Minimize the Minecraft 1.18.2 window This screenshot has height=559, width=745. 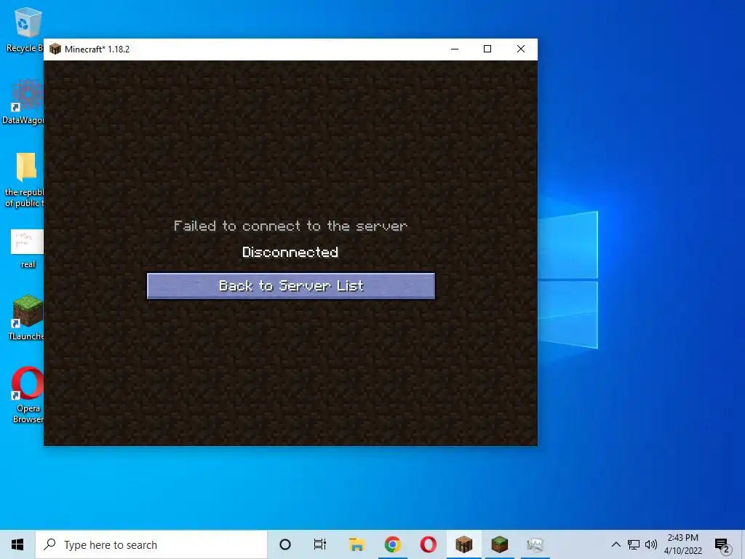tap(455, 49)
